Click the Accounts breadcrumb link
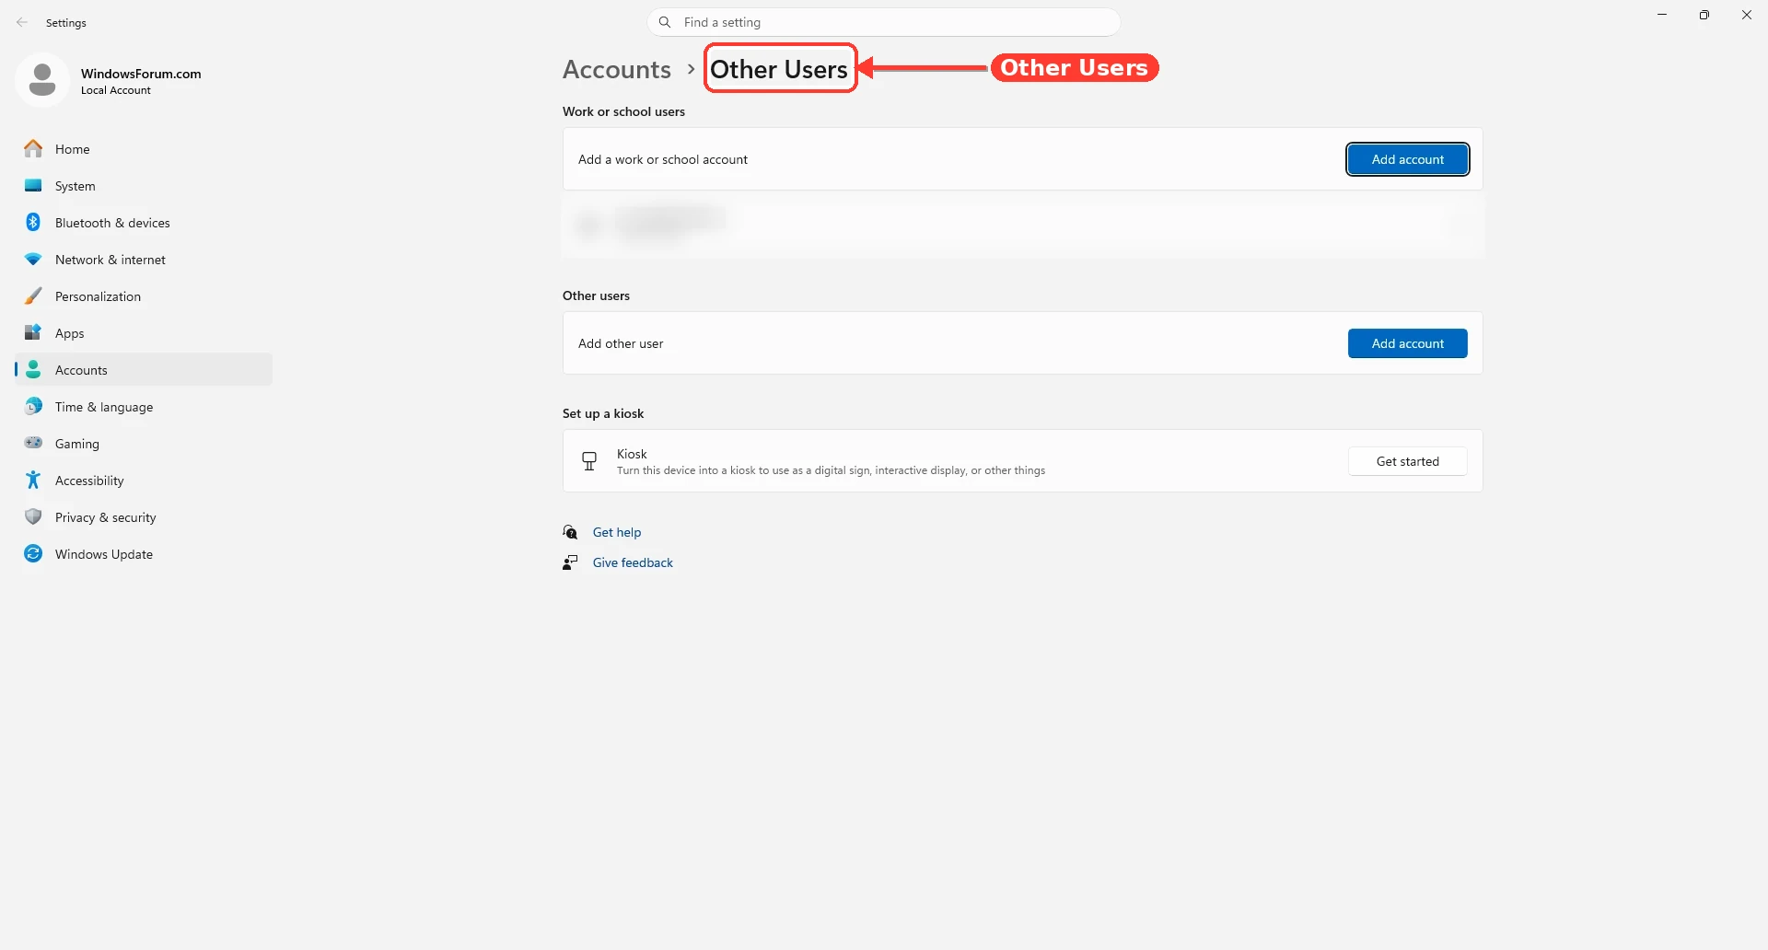This screenshot has height=950, width=1768. 617,69
